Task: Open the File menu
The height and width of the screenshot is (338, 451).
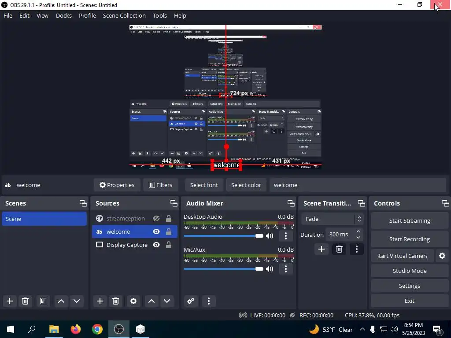Action: coord(8,15)
